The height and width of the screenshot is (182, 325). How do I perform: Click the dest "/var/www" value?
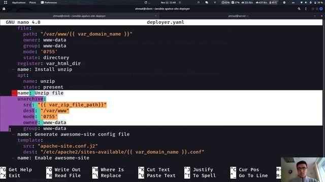[55, 111]
